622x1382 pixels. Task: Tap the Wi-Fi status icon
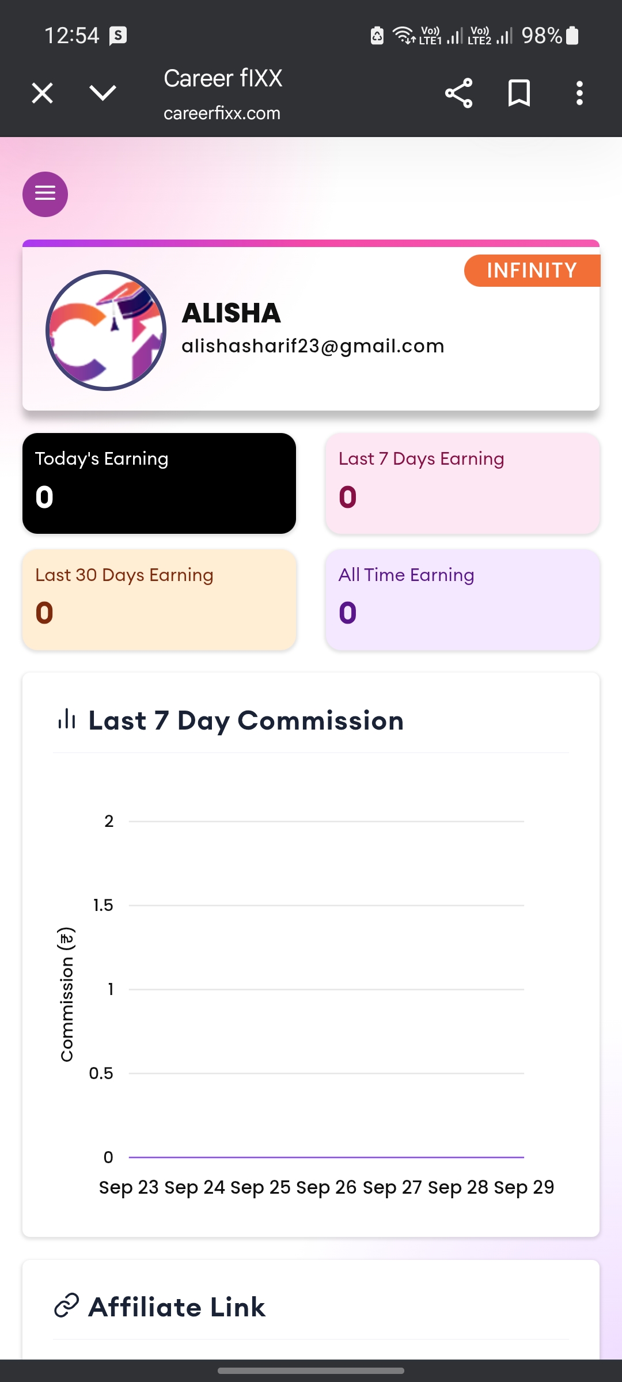403,36
